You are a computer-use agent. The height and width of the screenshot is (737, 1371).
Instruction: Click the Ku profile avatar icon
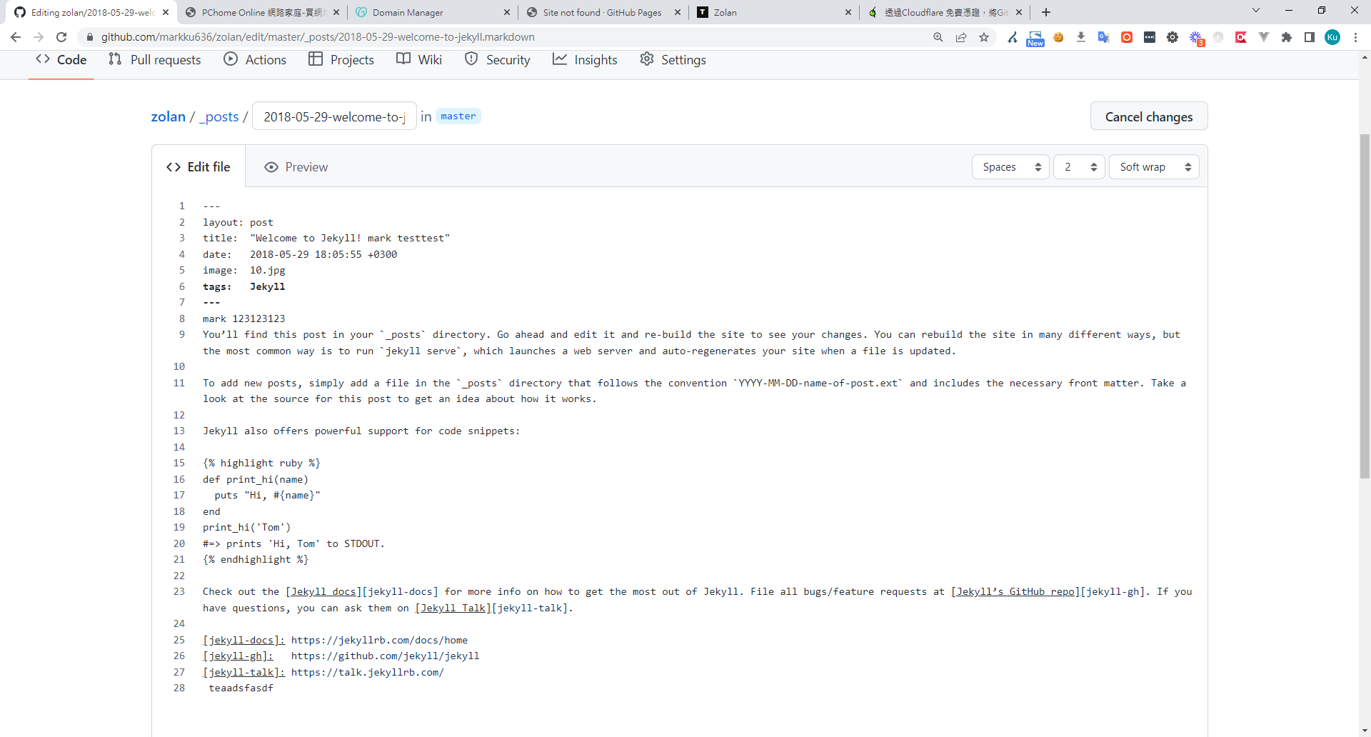[x=1332, y=37]
